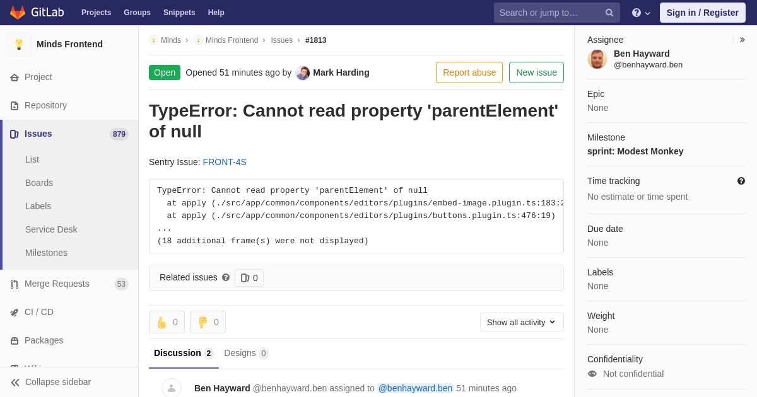Screen dimensions: 757x397
Task: Click the Minds Frontend breadcrumb link
Action: pyautogui.click(x=232, y=40)
